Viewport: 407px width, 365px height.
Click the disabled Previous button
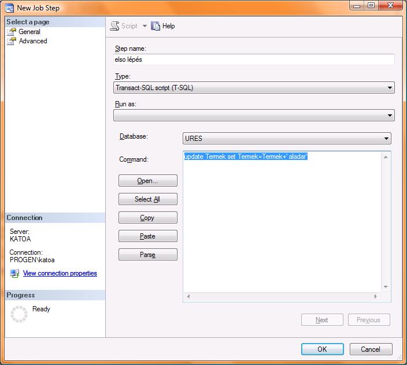[x=369, y=320]
